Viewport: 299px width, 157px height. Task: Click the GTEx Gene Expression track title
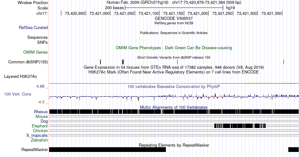(174, 67)
